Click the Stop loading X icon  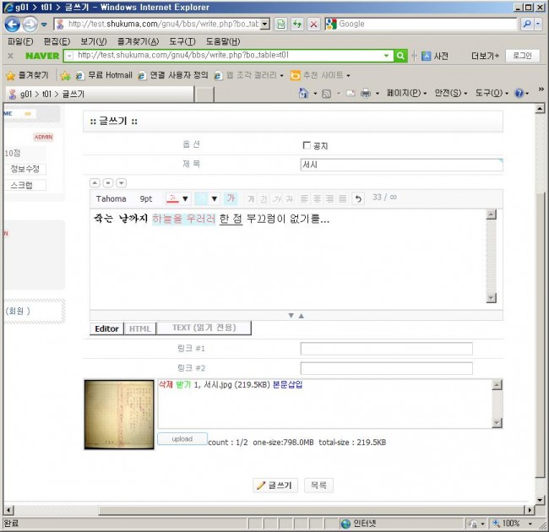pos(313,24)
